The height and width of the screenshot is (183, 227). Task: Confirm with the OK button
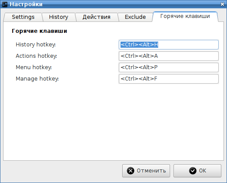(x=197, y=171)
